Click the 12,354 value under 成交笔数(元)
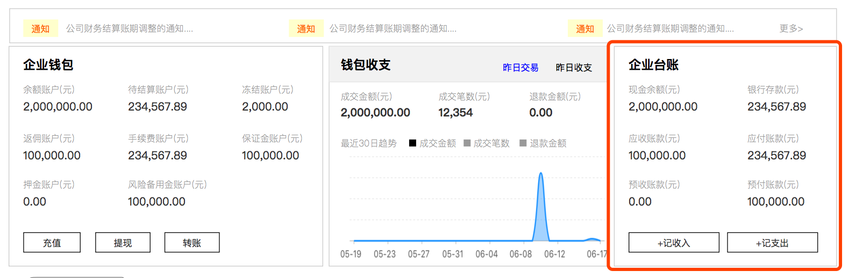Screen dimensions: 856x278 (455, 113)
